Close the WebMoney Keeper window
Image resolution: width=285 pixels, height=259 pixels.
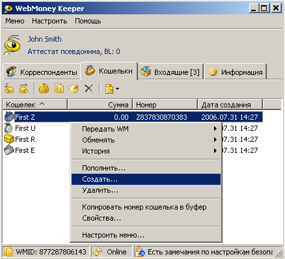[276, 8]
